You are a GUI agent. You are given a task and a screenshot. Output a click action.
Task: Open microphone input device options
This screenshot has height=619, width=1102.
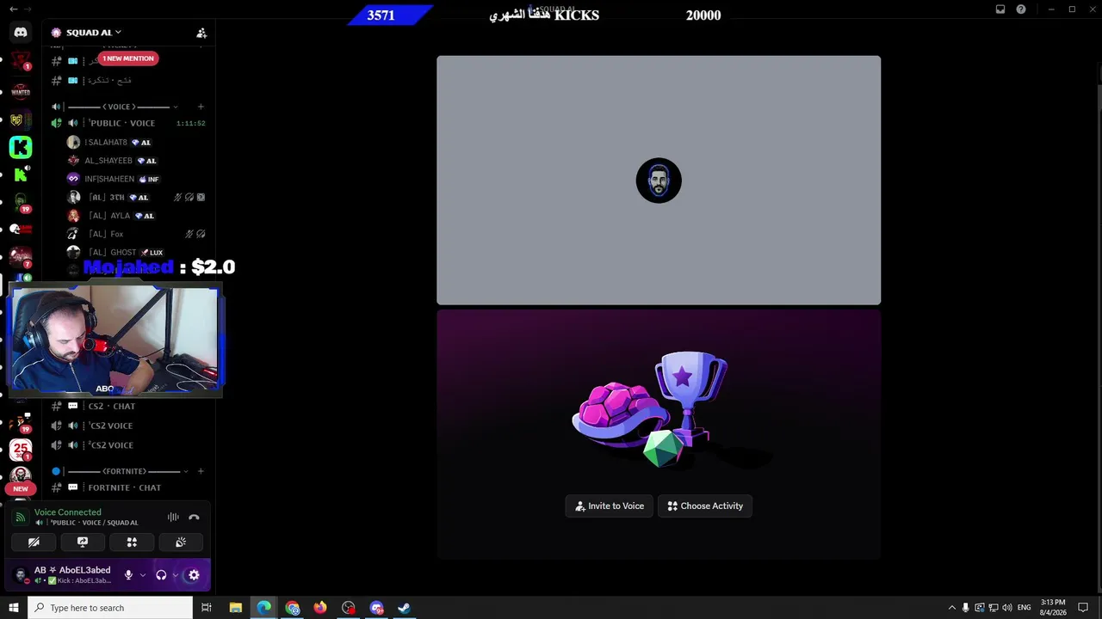pyautogui.click(x=143, y=575)
